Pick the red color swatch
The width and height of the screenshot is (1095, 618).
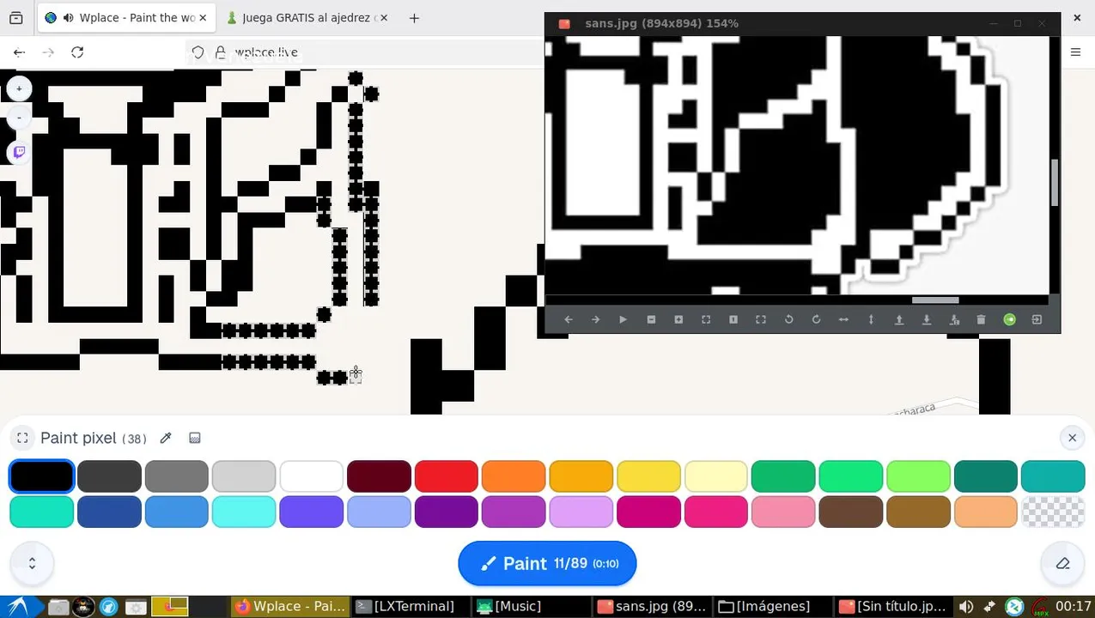pos(447,476)
